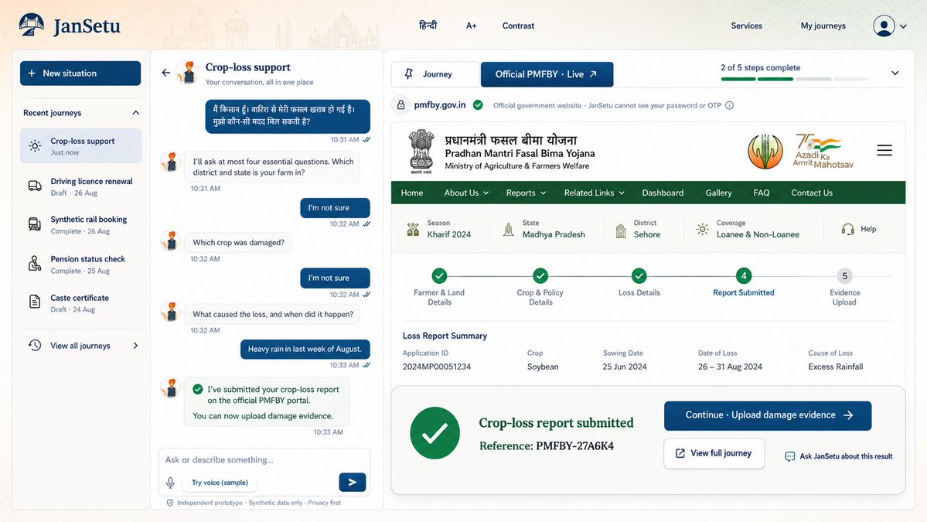Click the Farmer & Land Details step checkmark
Viewport: 927px width, 522px height.
[x=439, y=275]
